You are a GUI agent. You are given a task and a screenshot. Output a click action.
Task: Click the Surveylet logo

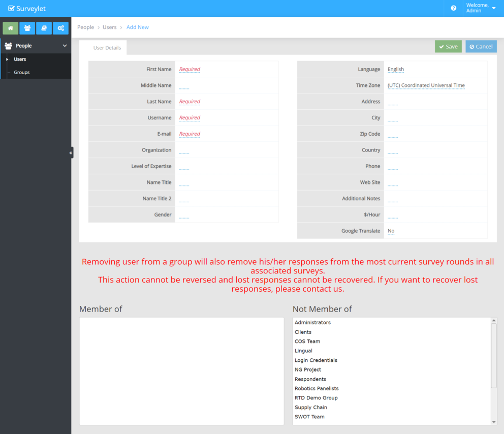point(27,8)
